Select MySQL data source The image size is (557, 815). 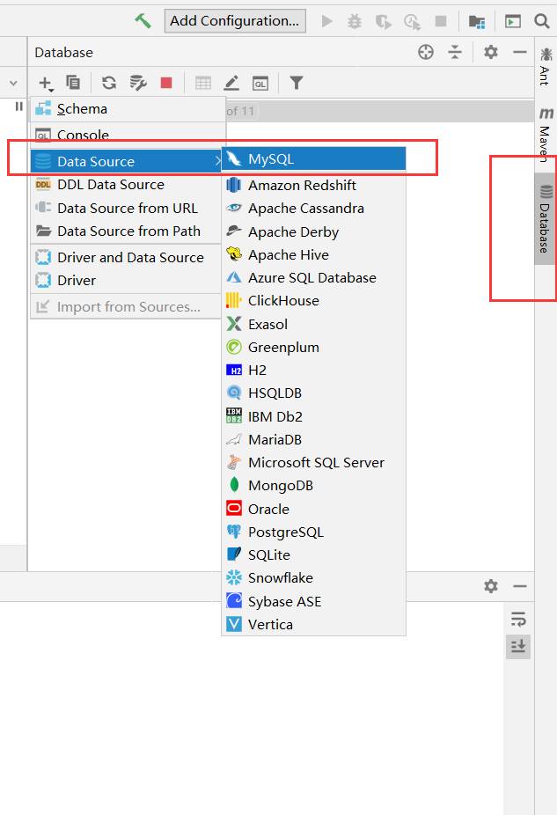[x=314, y=159]
